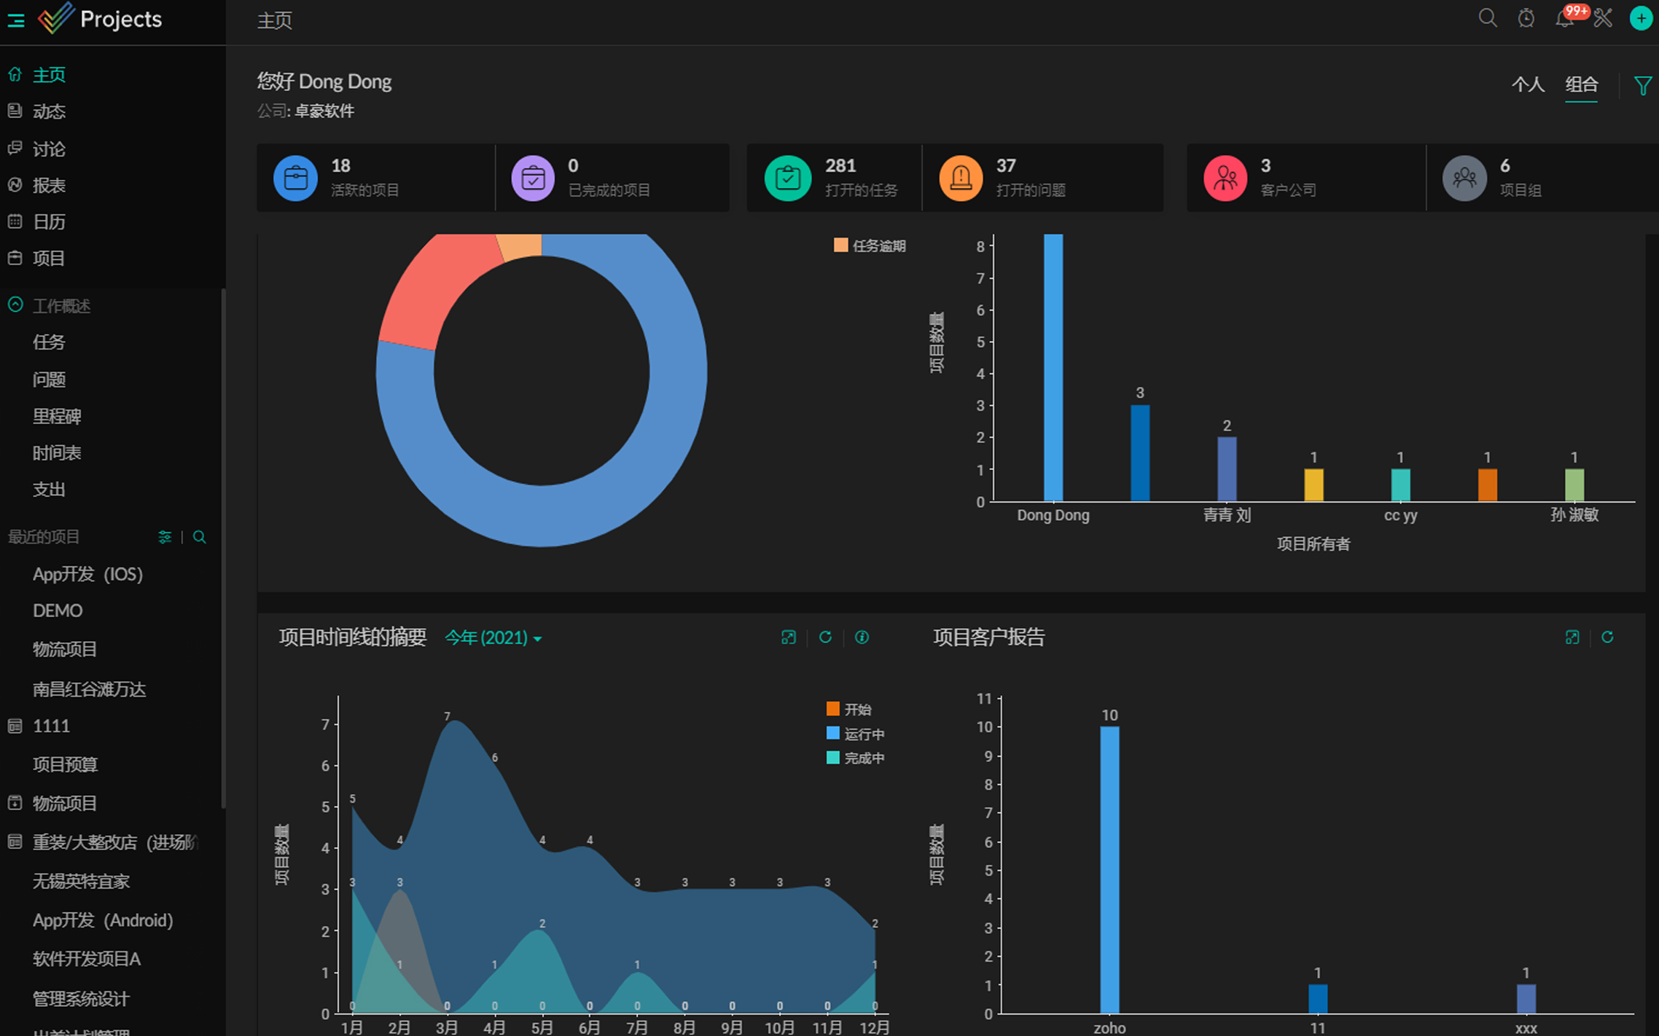The image size is (1659, 1036).
Task: Open the dashboard filter funnel icon
Action: [x=1642, y=86]
